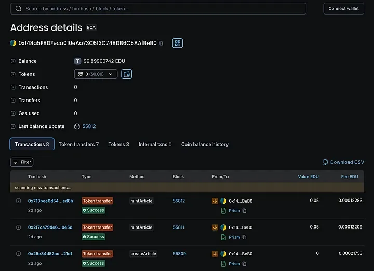
Task: Open details icon for txn 0x713bee6d54...ed8b
Action: pyautogui.click(x=18, y=201)
